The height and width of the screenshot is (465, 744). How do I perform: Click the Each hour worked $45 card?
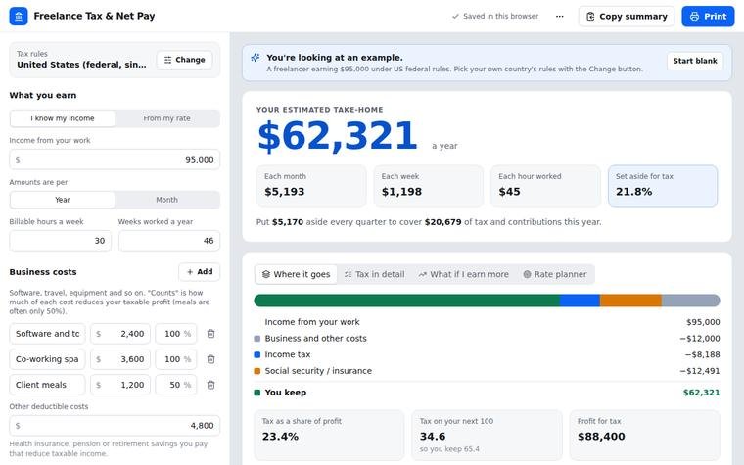coord(545,186)
